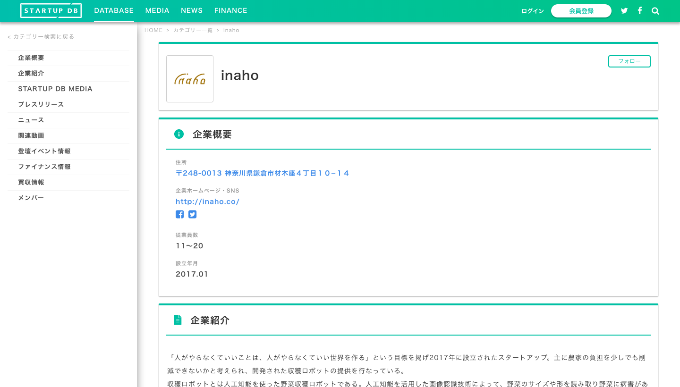Click the STARTUP DB logo
Viewport: 680px width, 387px height.
point(51,10)
